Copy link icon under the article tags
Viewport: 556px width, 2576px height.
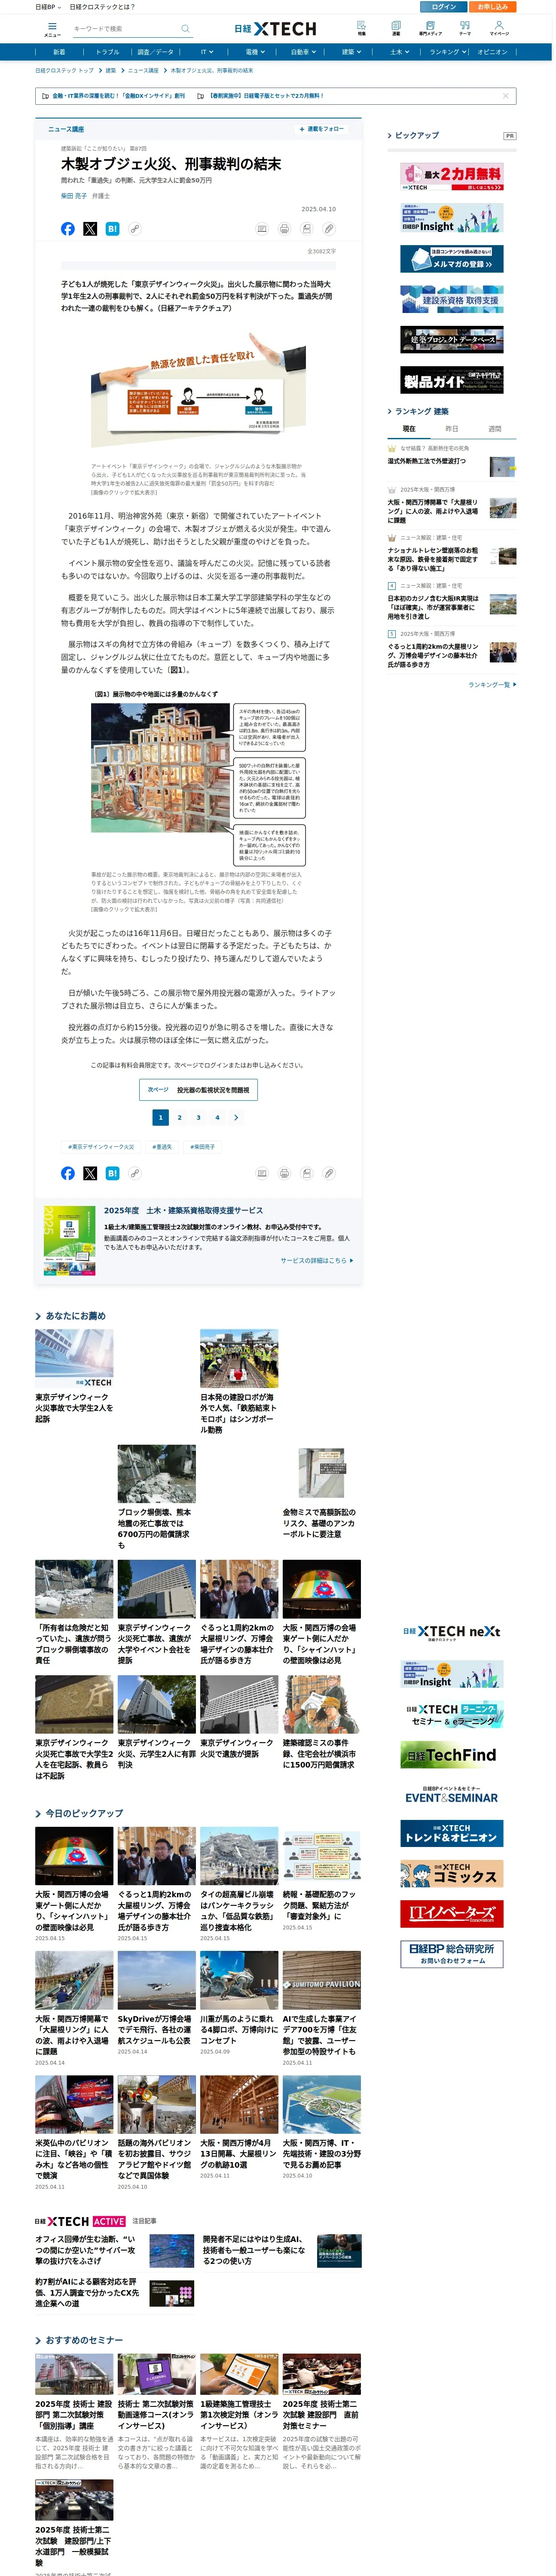tap(134, 1173)
